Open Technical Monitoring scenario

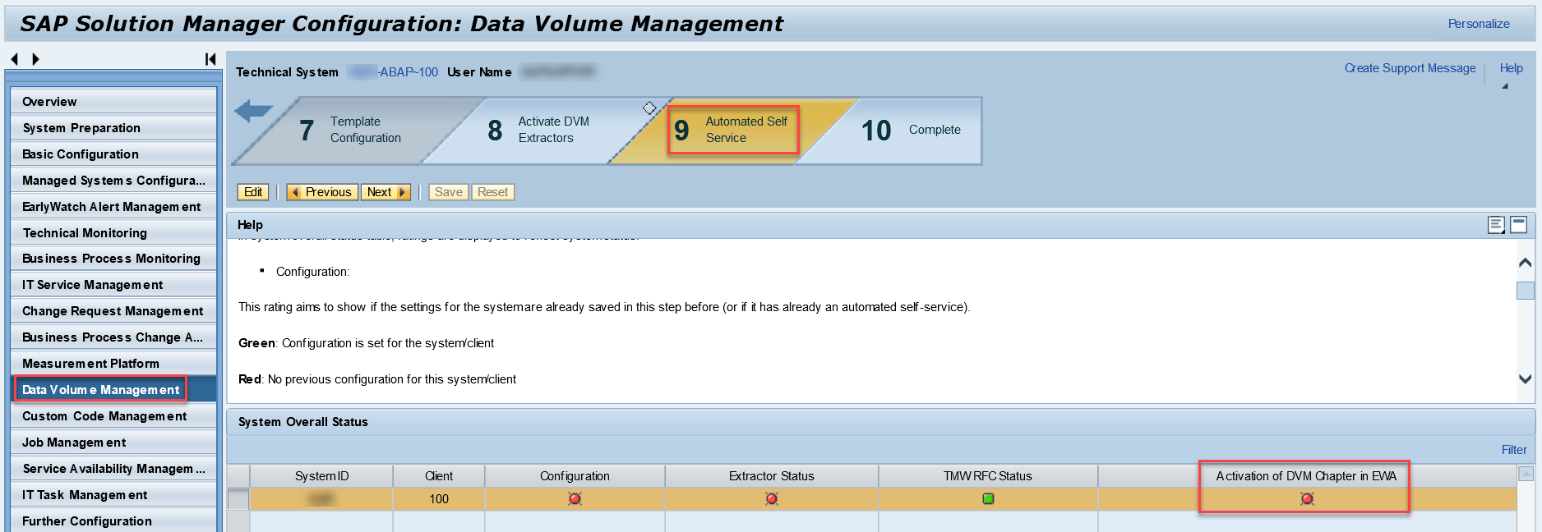pyautogui.click(x=114, y=233)
